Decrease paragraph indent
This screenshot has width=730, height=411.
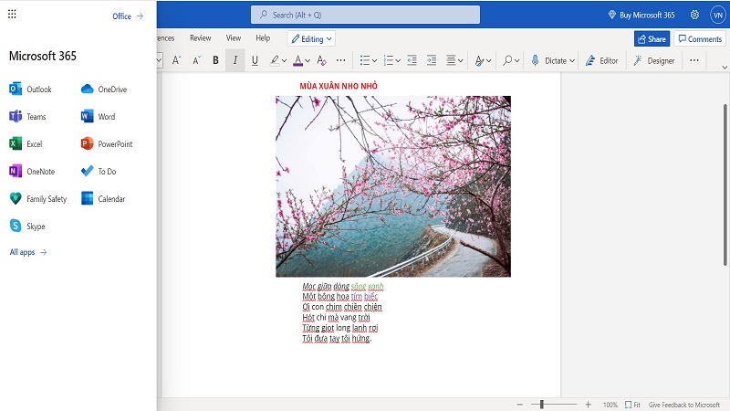coord(412,60)
